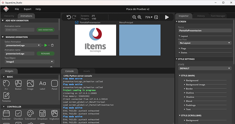The image size is (235, 124).
Task: Collapse the Layout subsection
Action: 179,36
